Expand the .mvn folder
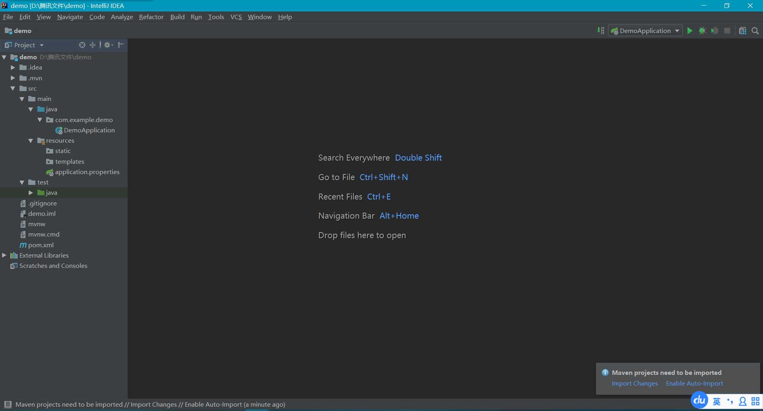 [13, 78]
